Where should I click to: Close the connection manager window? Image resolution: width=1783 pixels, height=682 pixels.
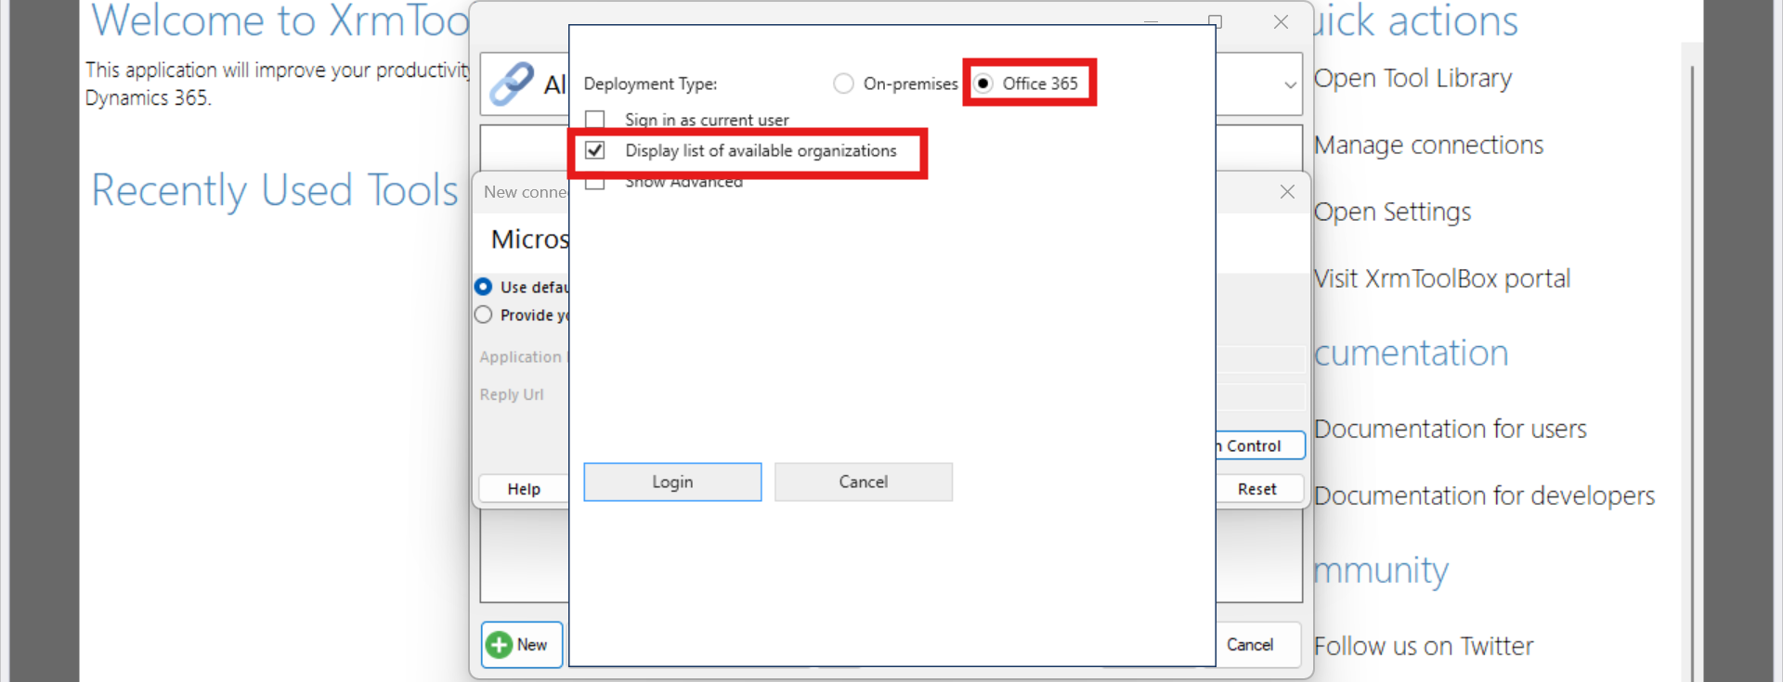[1281, 22]
